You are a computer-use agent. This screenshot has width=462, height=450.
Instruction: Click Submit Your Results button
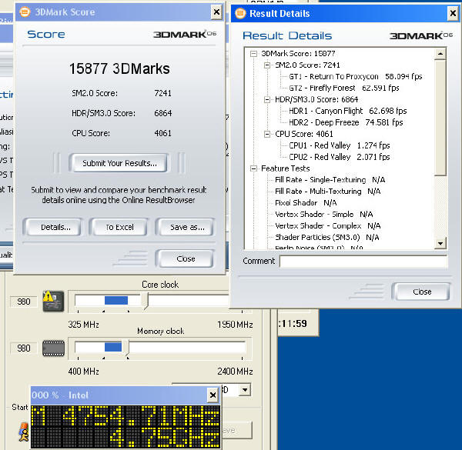tap(119, 163)
